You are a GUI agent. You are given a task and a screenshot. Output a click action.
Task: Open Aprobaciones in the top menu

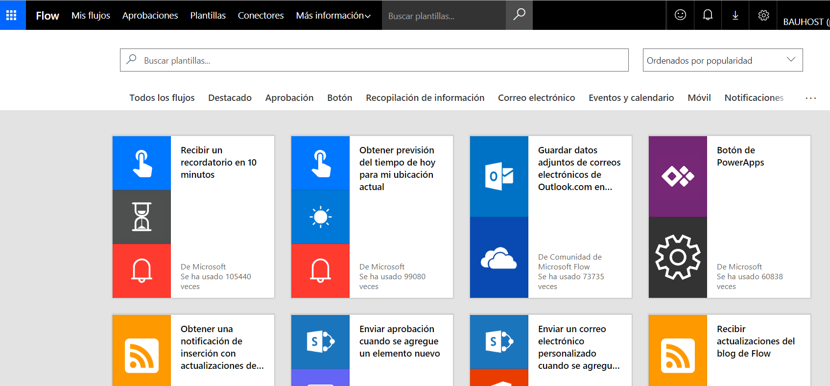click(x=150, y=16)
